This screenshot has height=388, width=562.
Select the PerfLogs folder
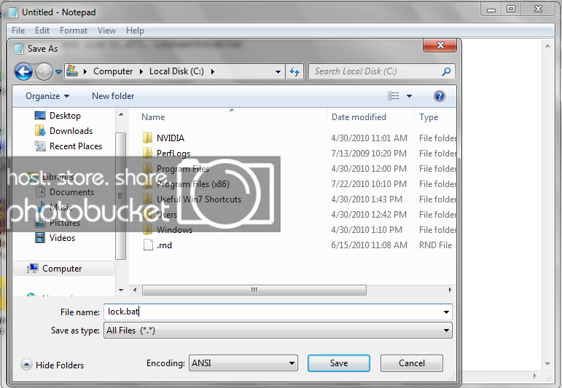pyautogui.click(x=173, y=154)
